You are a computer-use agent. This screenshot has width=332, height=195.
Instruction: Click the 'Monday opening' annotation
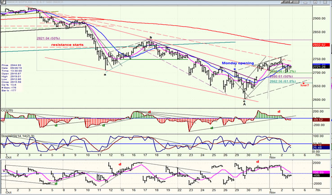click(238, 63)
